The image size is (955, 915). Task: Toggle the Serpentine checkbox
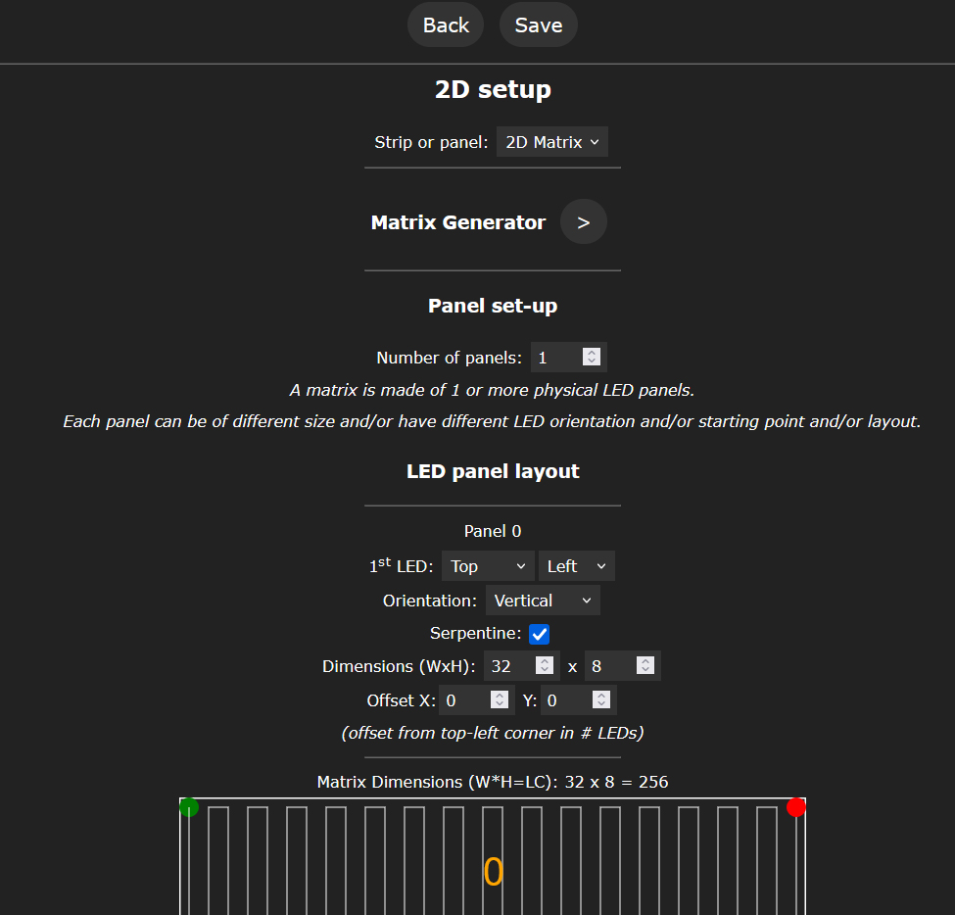click(x=540, y=634)
